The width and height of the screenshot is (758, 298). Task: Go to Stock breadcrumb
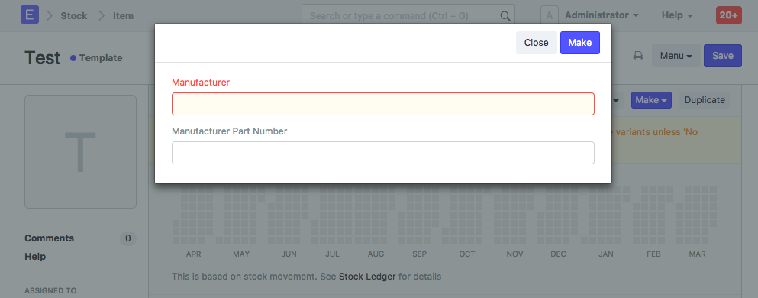tap(74, 16)
